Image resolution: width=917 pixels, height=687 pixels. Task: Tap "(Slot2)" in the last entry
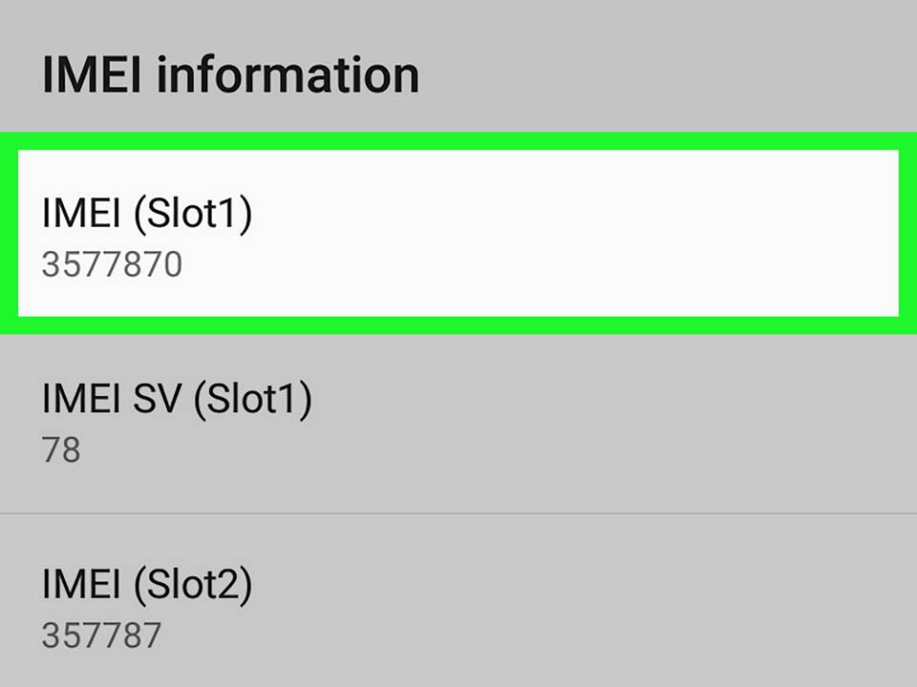click(x=192, y=585)
